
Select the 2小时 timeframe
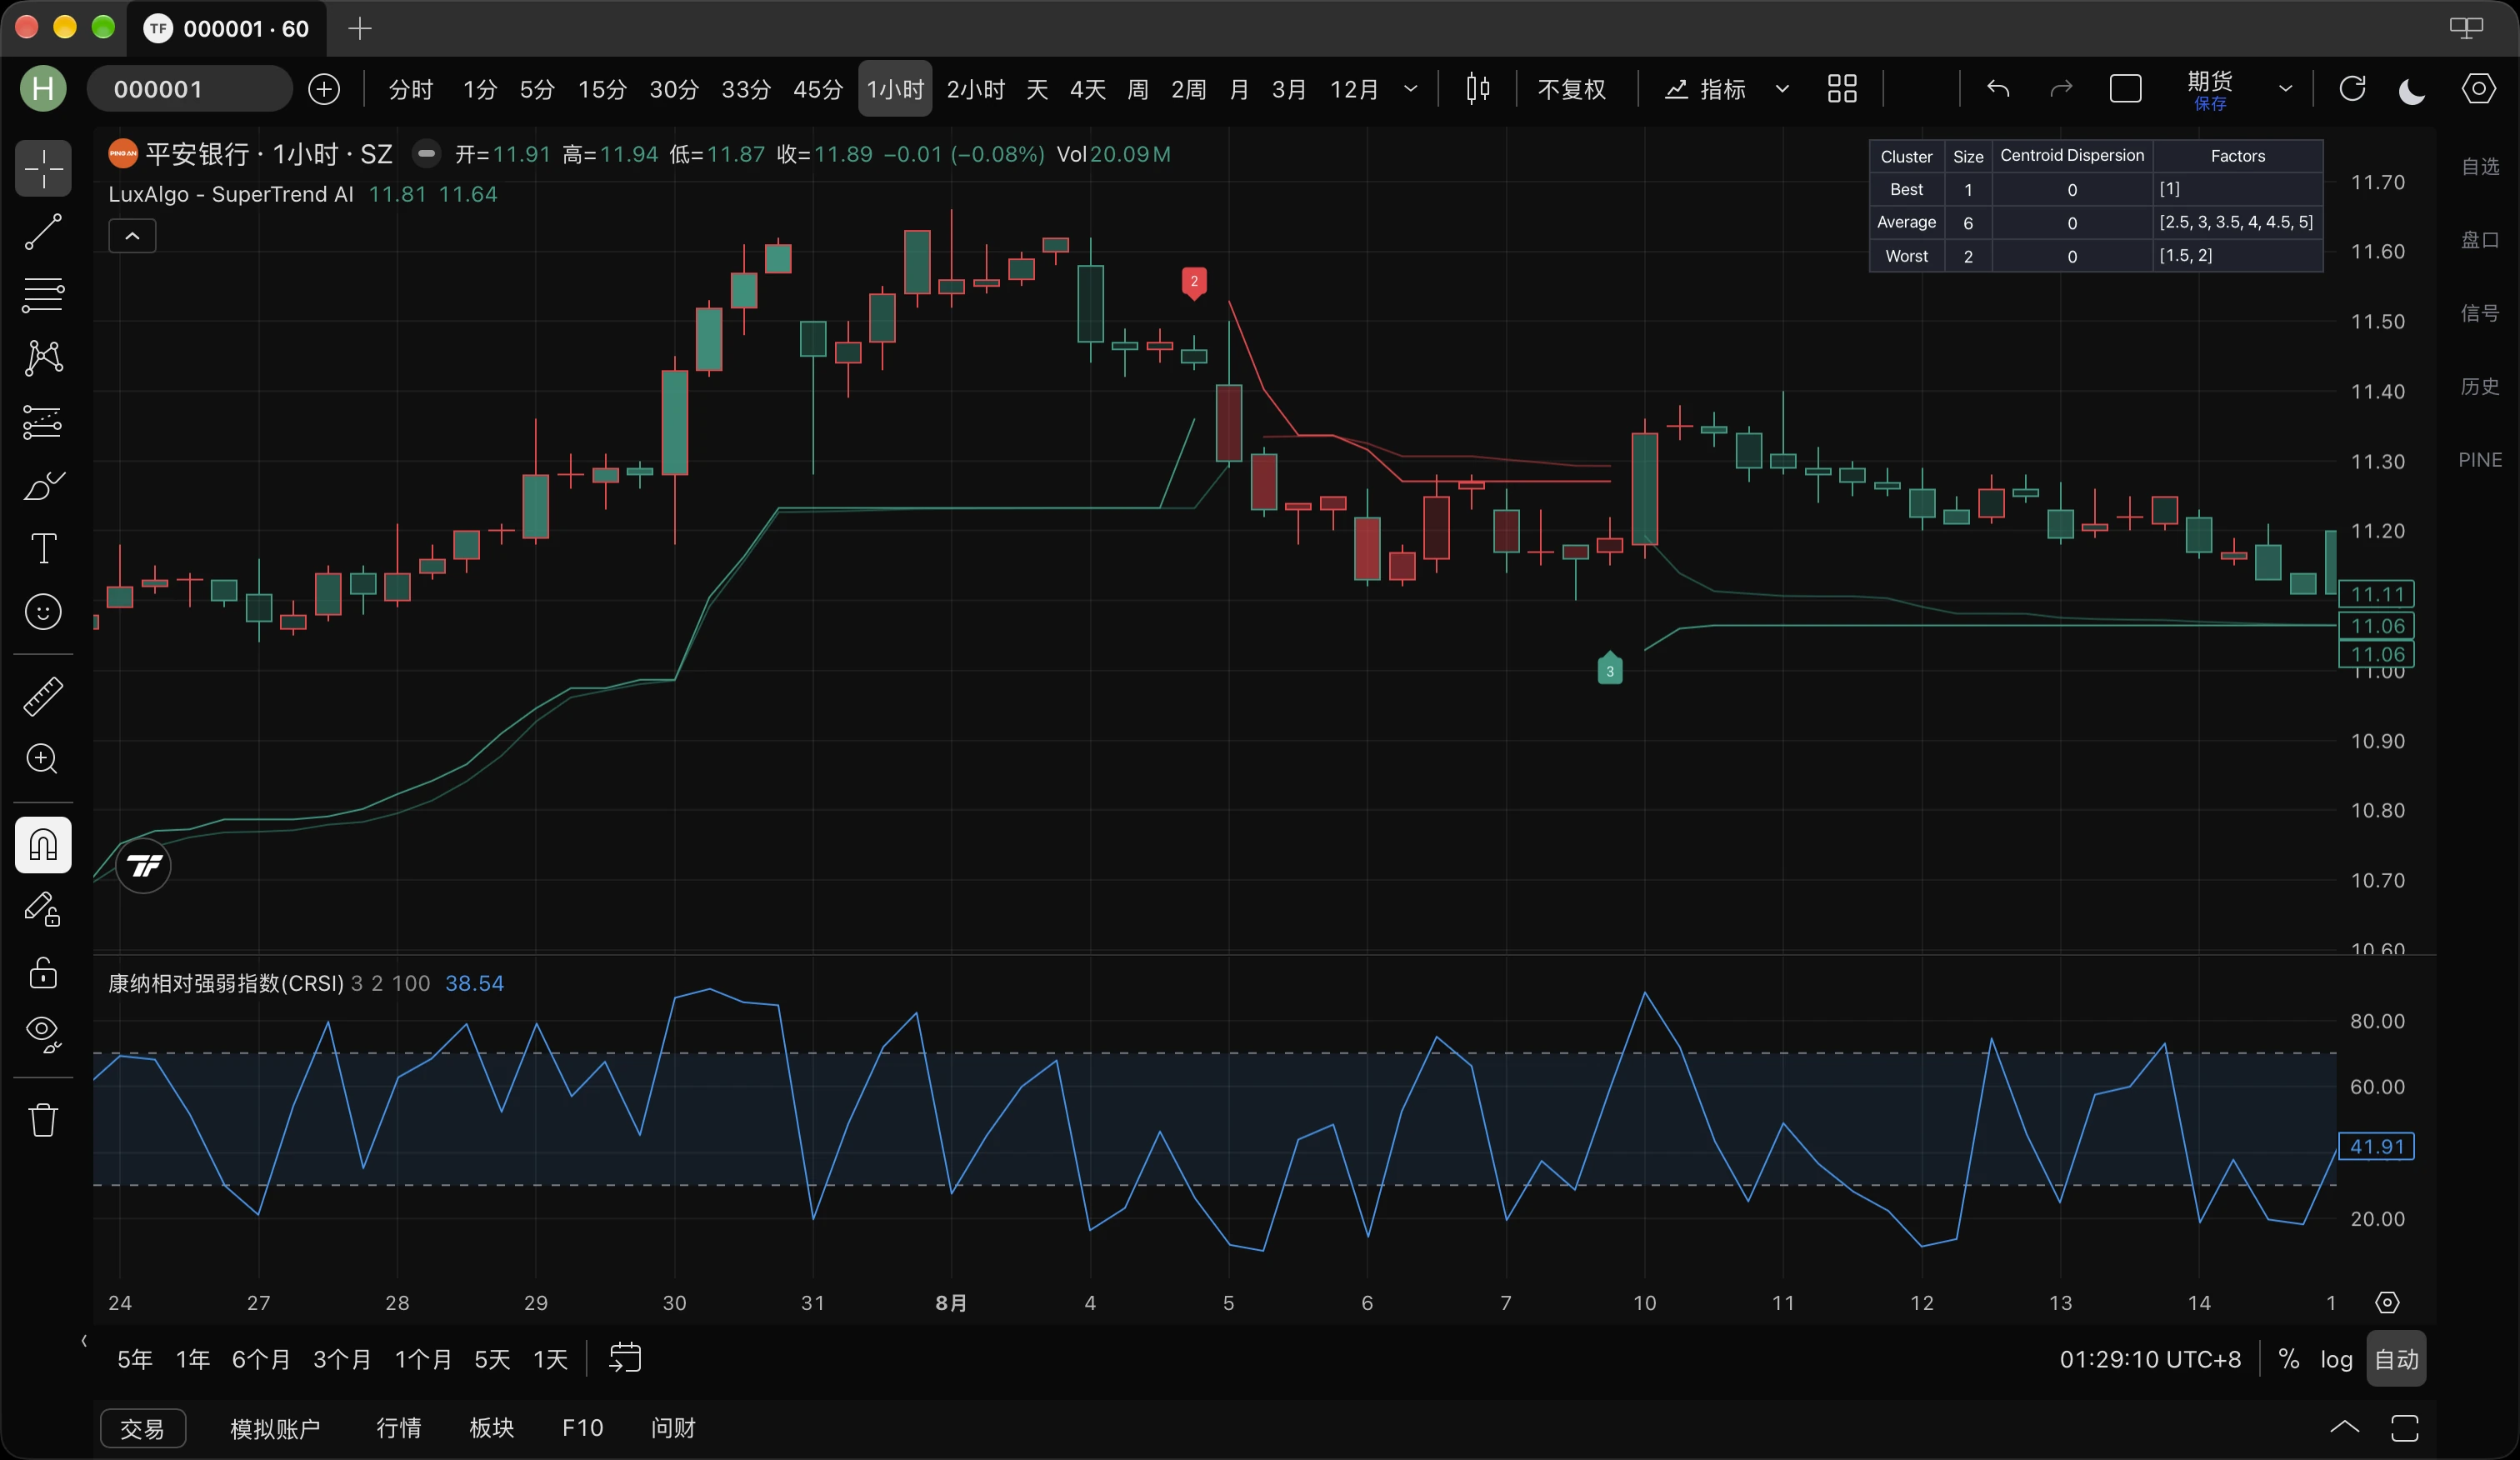[975, 89]
